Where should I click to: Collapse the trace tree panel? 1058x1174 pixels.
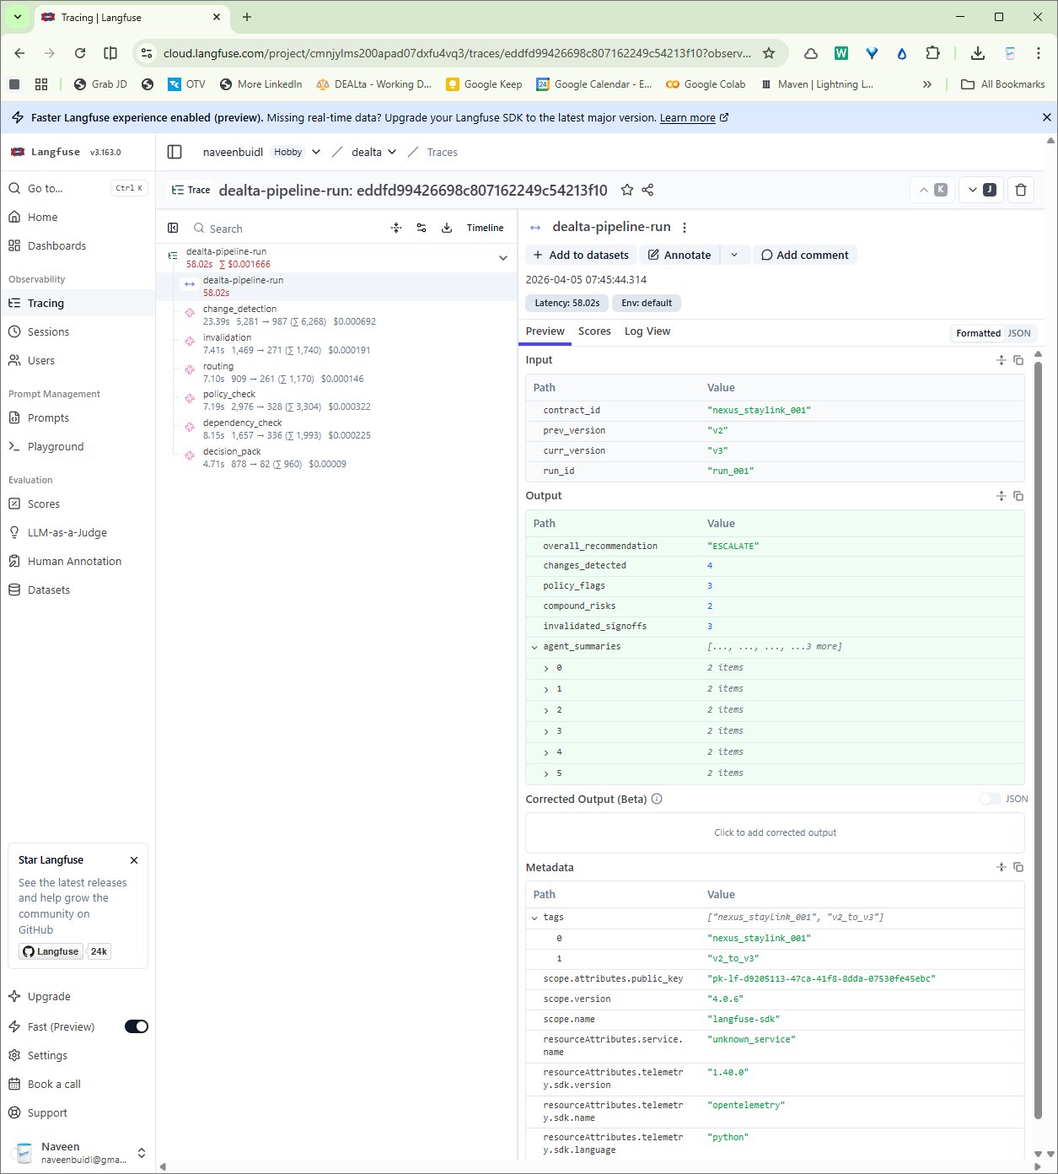tap(173, 228)
